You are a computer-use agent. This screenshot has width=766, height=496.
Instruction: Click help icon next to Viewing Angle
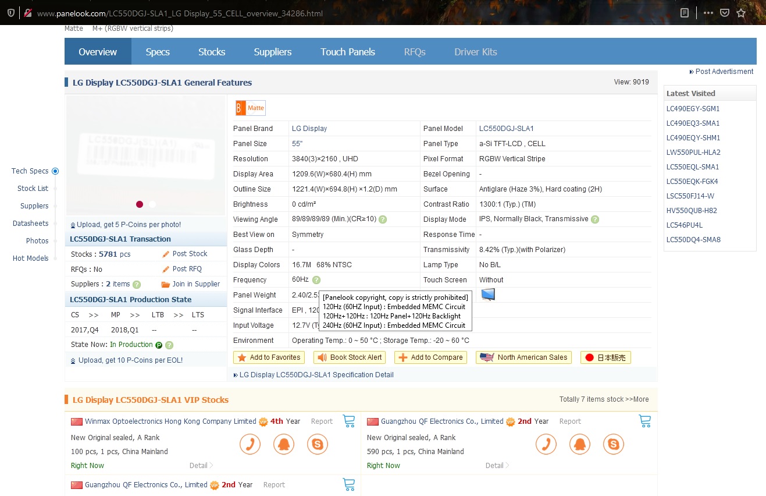tap(383, 219)
